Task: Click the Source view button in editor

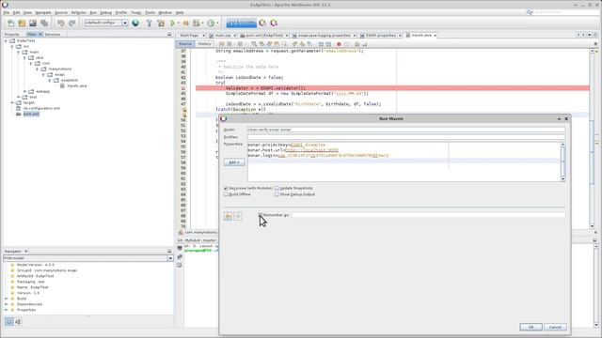Action: point(185,44)
